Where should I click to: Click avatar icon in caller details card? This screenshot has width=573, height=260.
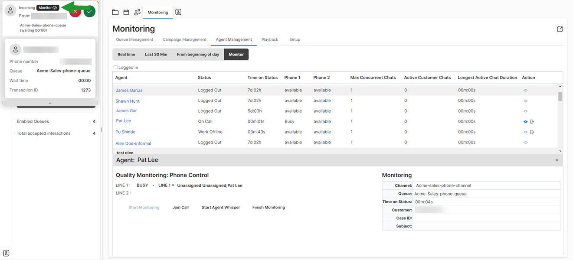coord(15,49)
